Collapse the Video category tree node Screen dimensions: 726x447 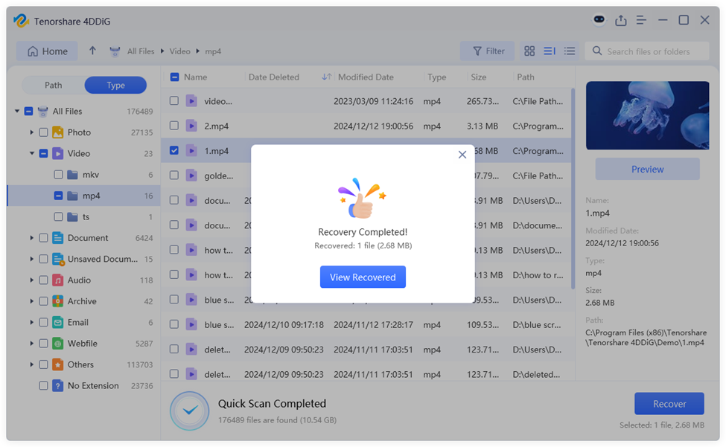(x=32, y=154)
